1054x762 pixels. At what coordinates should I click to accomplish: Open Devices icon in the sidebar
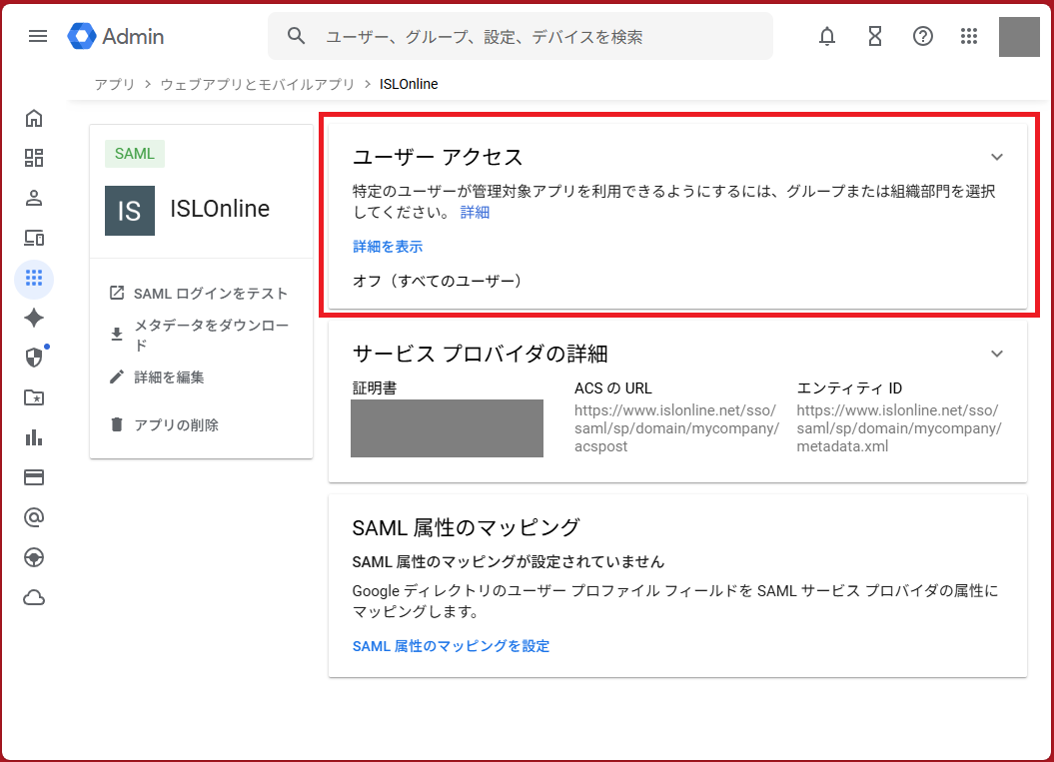34,238
